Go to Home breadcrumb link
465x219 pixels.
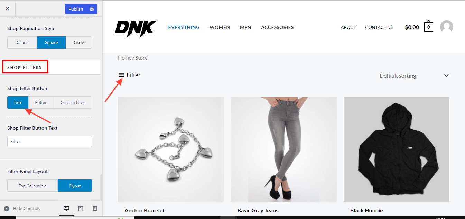(x=124, y=58)
